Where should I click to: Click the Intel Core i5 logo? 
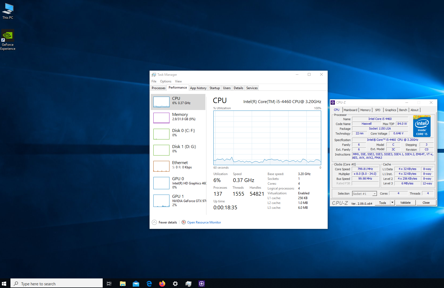[x=422, y=126]
